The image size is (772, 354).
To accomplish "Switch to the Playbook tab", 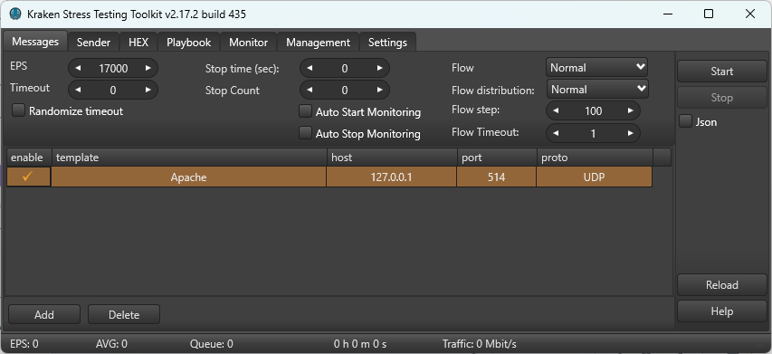I will click(x=188, y=43).
